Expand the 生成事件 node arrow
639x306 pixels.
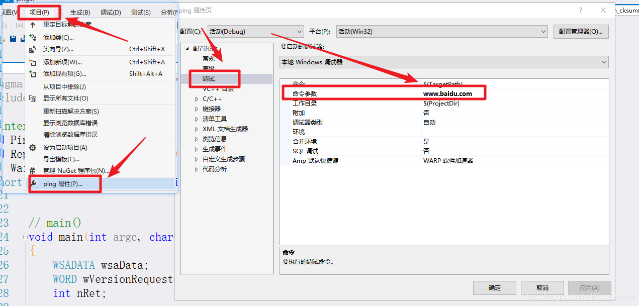pos(197,149)
